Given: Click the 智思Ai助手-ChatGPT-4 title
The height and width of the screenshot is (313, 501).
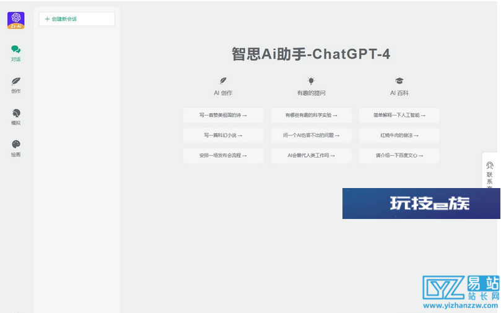Looking at the screenshot, I should pyautogui.click(x=311, y=54).
